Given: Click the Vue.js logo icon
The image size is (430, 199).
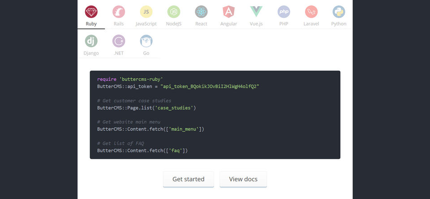Looking at the screenshot, I should (x=256, y=12).
